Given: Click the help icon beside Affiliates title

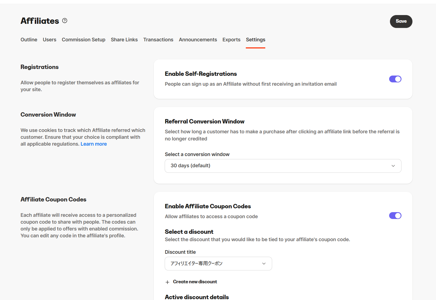Looking at the screenshot, I should (x=65, y=21).
